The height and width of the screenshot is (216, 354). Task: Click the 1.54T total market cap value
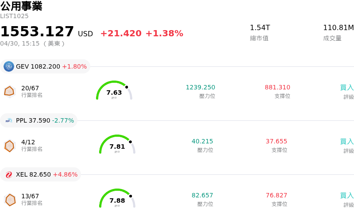(x=260, y=28)
